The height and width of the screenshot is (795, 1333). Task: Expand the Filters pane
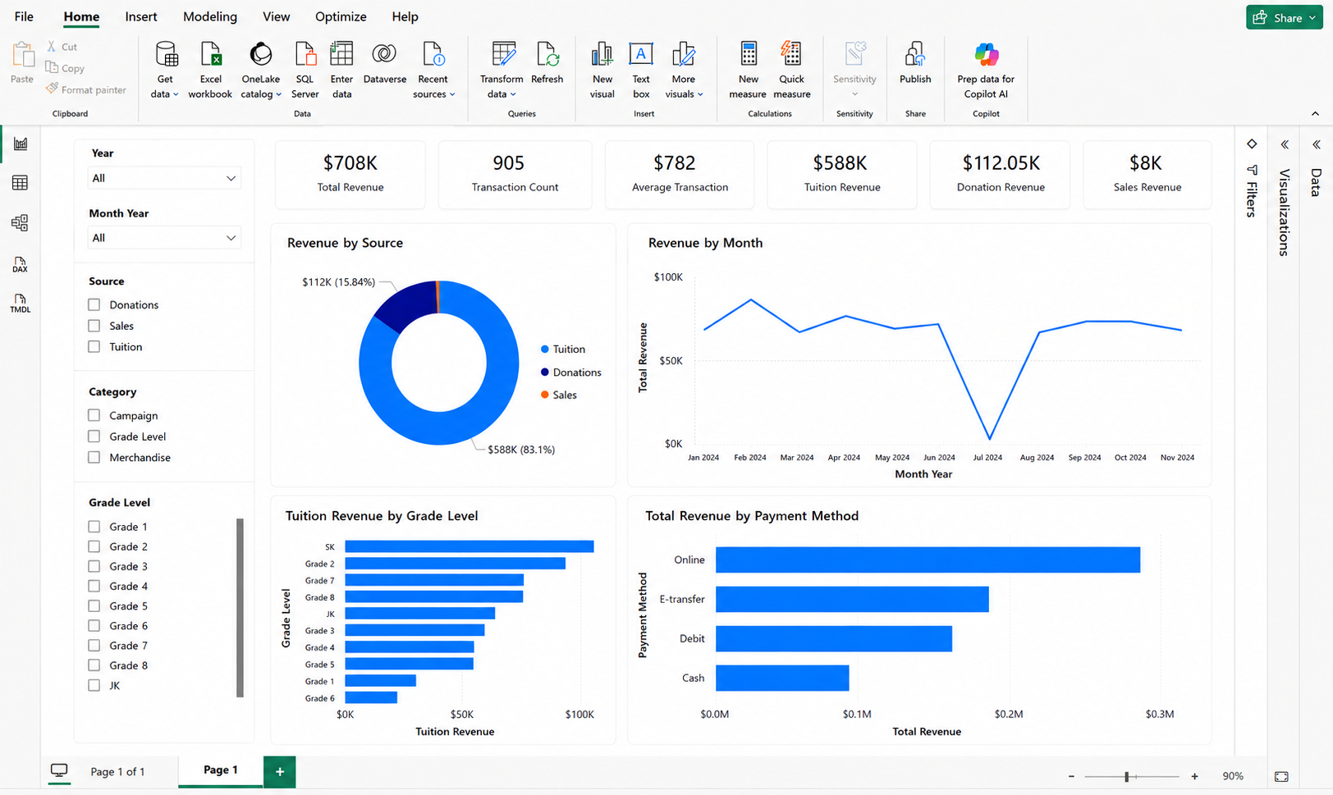coord(1252,144)
